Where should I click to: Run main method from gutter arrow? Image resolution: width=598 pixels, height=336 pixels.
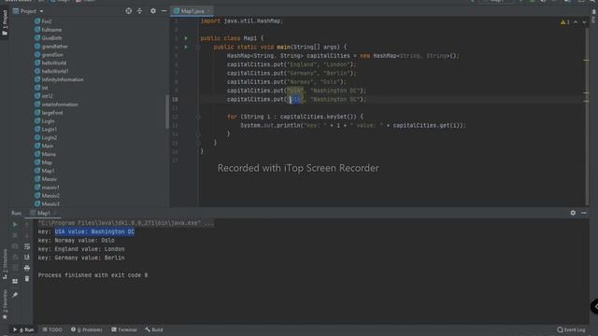point(186,47)
